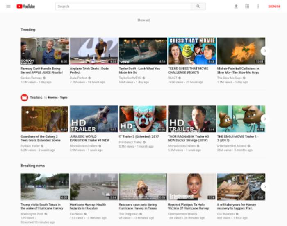
Task: Open title 'TEENS GUESS THAT MOVIE CHALLENGE (REACT)'
Action: (188, 70)
